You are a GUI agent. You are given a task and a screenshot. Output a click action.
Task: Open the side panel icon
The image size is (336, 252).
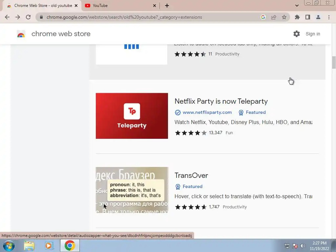click(308, 17)
